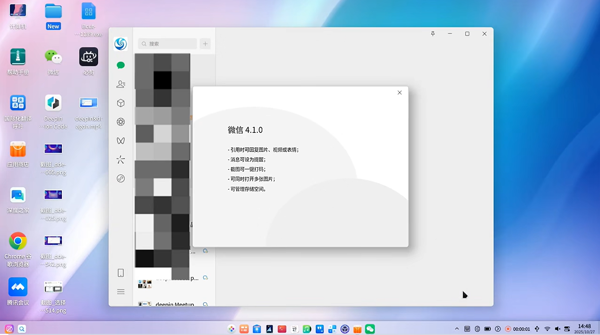Open the Favorites cube icon in sidebar

pos(120,103)
